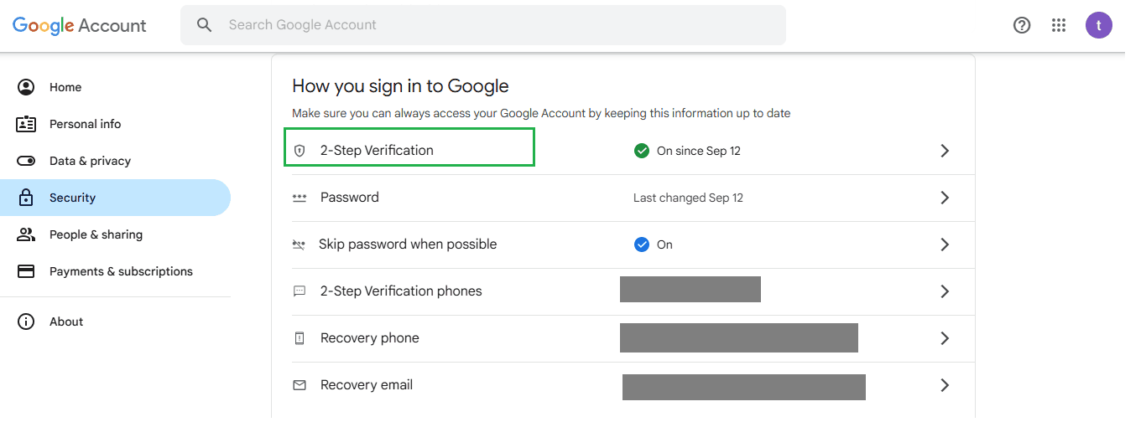This screenshot has height=422, width=1146.
Task: Open the Google apps grid icon
Action: click(x=1059, y=25)
